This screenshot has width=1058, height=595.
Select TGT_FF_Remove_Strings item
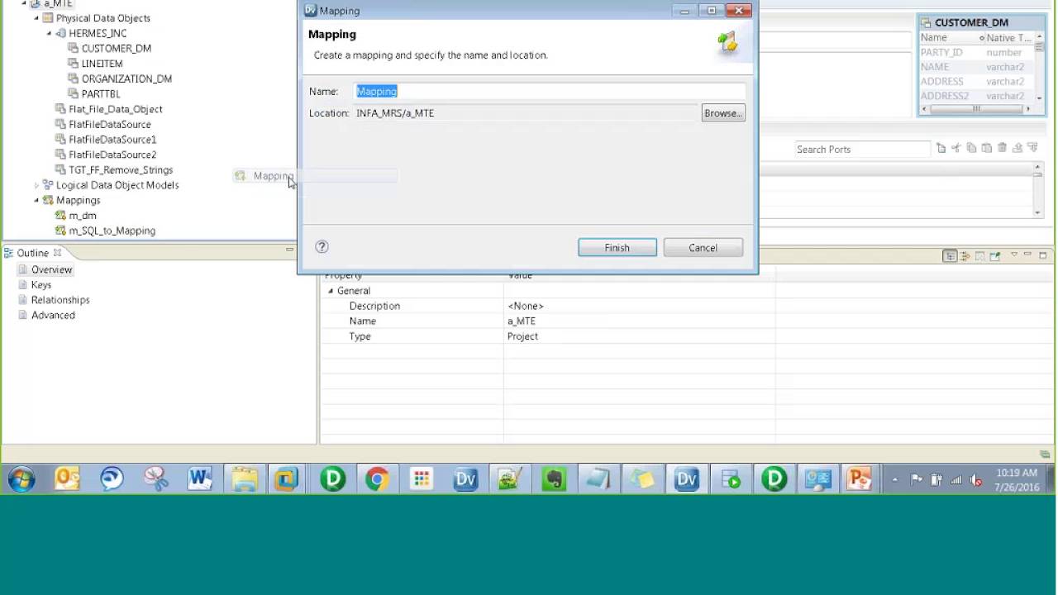pos(121,170)
